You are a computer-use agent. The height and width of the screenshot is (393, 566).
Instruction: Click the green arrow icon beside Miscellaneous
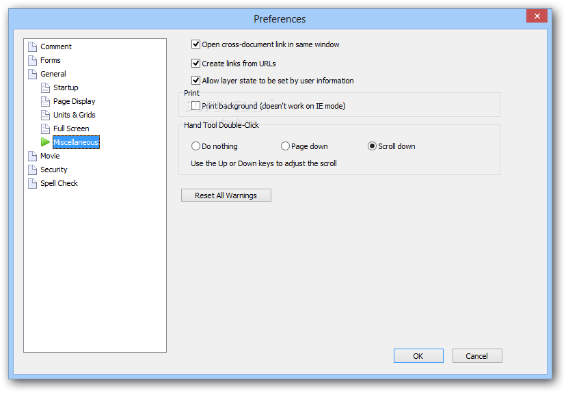click(46, 142)
